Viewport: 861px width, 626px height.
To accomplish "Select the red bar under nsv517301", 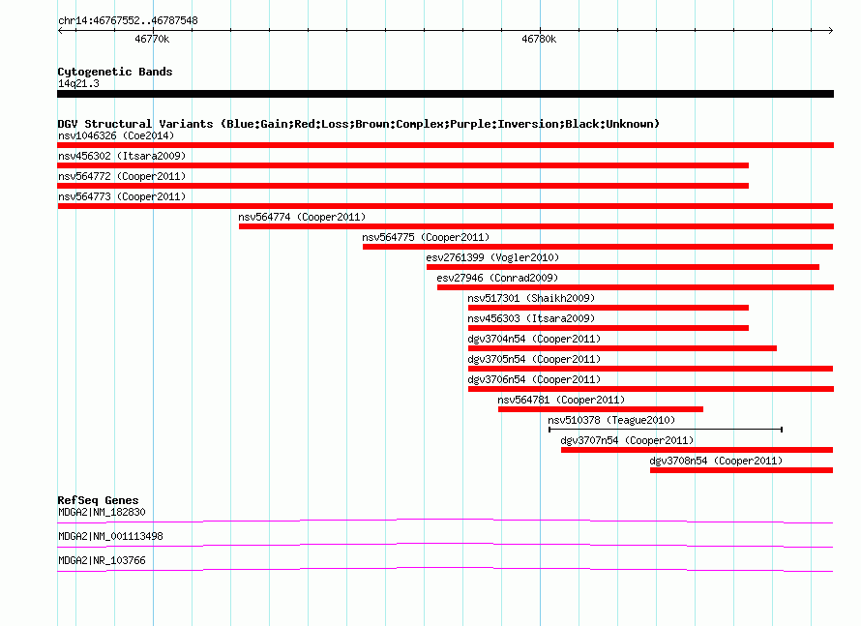I will coord(609,308).
